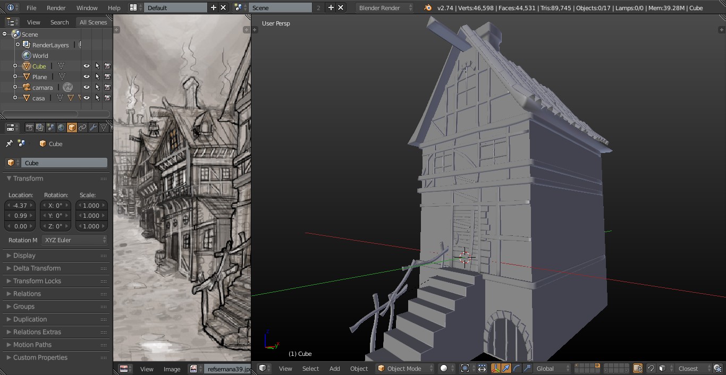Collapse the Scene tree node
The image size is (726, 375).
coord(5,34)
